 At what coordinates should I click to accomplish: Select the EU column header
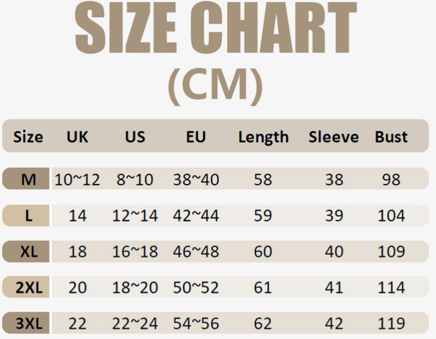[196, 136]
